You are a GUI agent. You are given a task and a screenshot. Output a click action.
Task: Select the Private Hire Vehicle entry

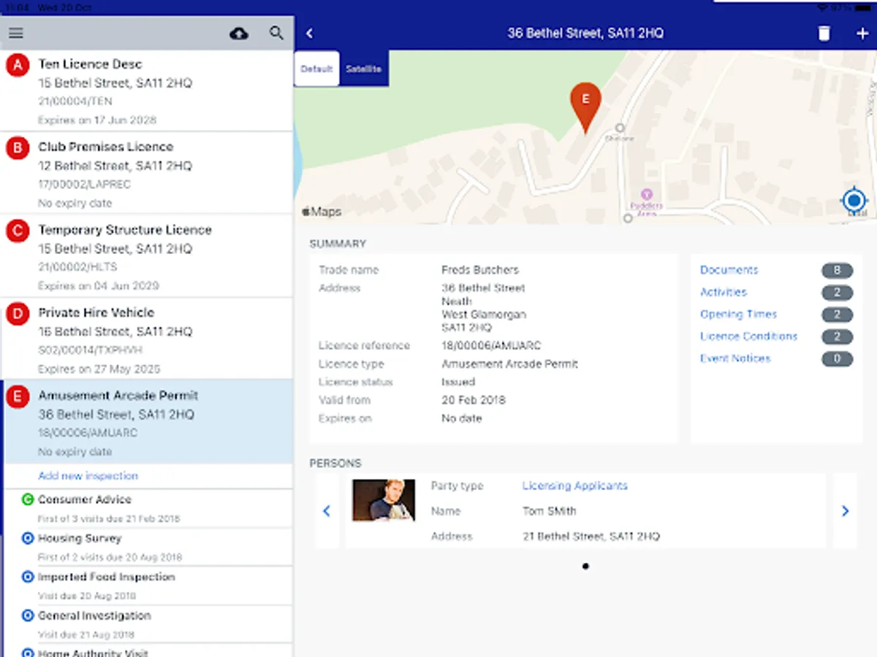[x=148, y=339]
